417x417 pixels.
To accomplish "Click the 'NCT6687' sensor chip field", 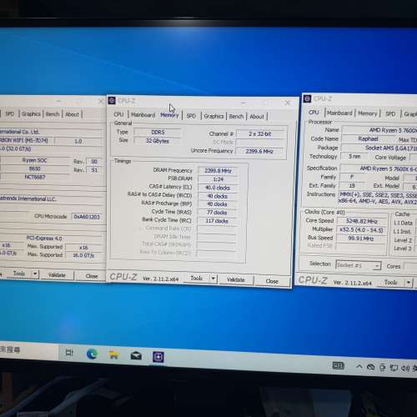I will [x=35, y=177].
